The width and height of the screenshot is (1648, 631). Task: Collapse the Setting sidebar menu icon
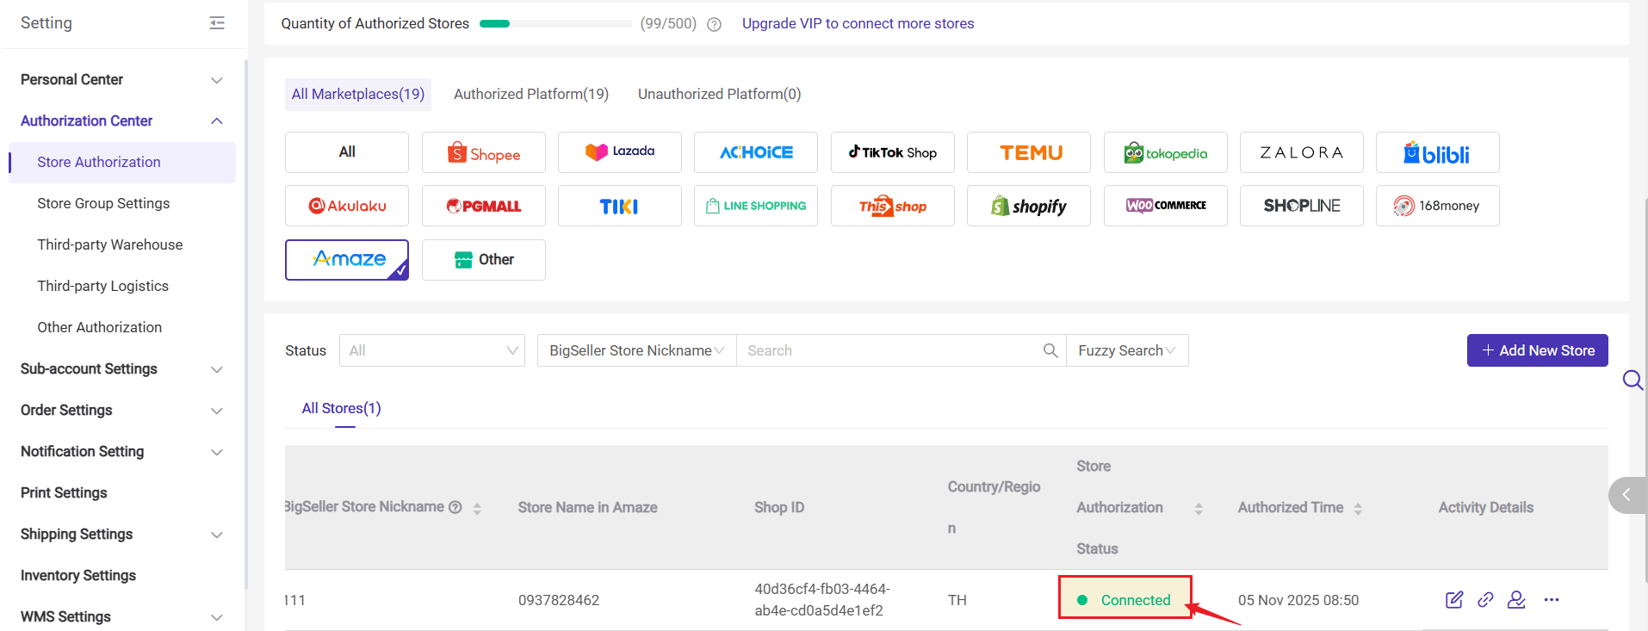coord(217,23)
